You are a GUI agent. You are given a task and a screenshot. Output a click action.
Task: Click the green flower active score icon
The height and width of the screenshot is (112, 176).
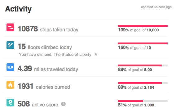[x=10, y=103]
